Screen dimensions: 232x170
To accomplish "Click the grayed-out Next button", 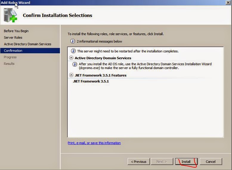I will click(x=162, y=162).
